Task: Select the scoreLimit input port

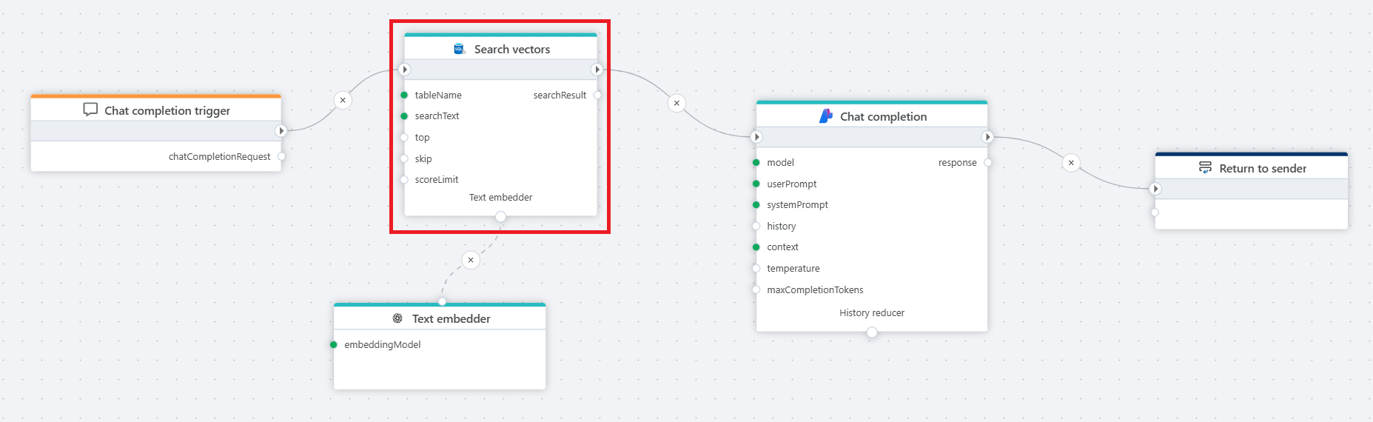Action: click(404, 180)
